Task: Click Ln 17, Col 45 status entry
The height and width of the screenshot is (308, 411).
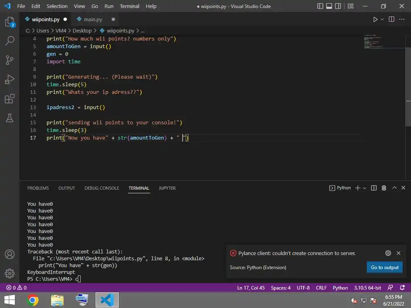Action: click(251, 288)
